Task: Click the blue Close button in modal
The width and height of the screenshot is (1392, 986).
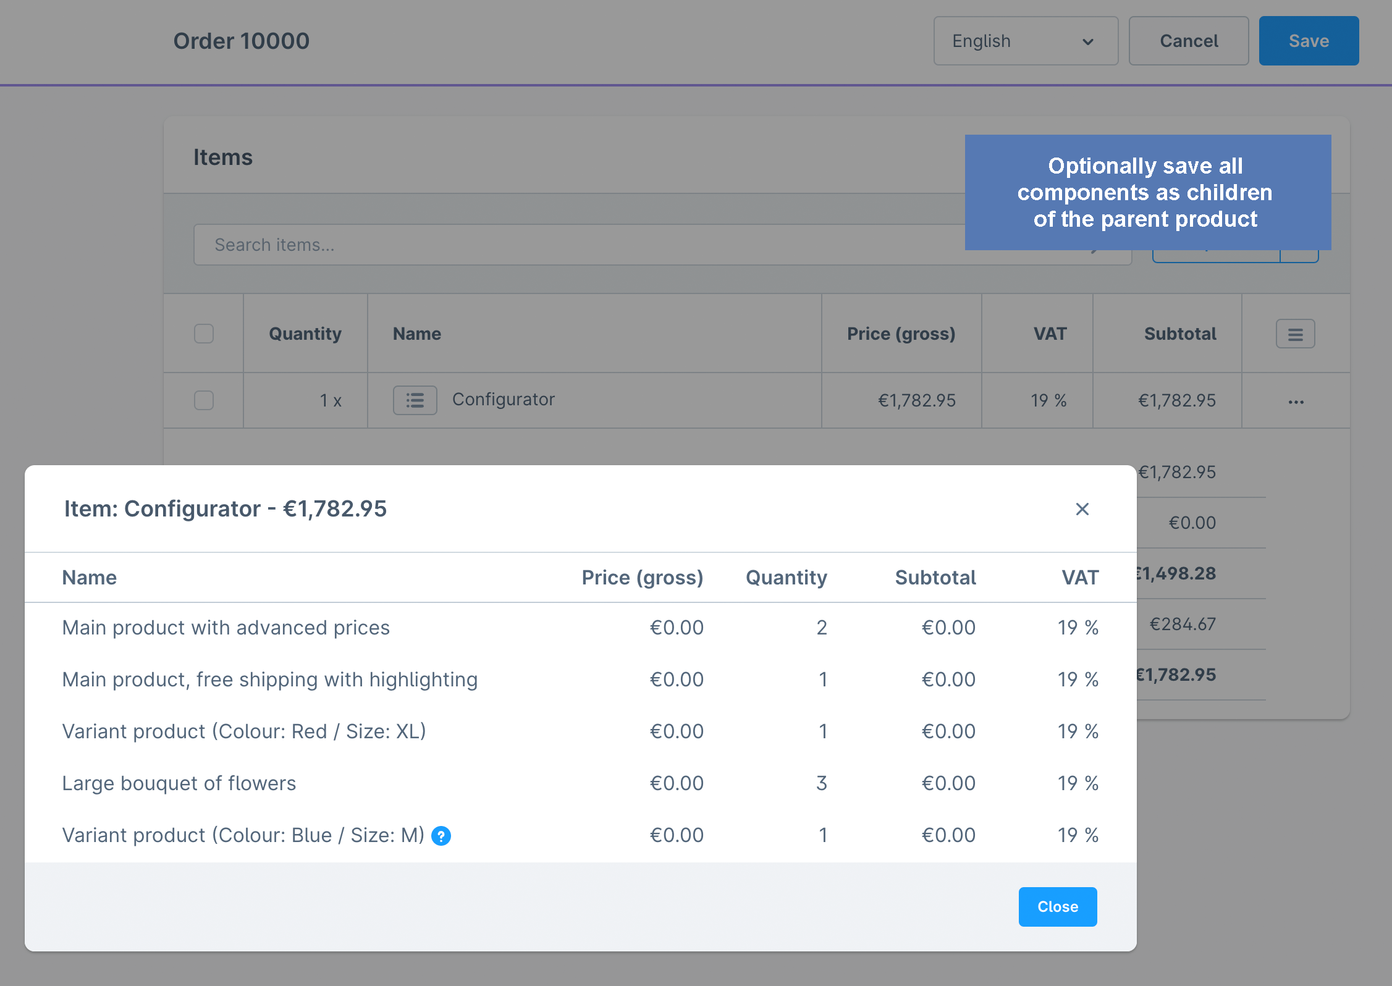Action: tap(1058, 906)
